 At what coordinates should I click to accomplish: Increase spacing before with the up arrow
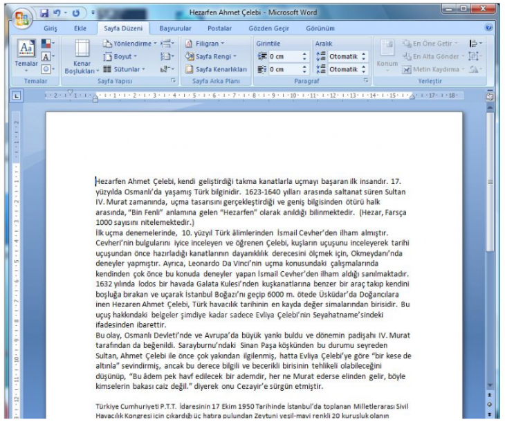click(x=364, y=54)
